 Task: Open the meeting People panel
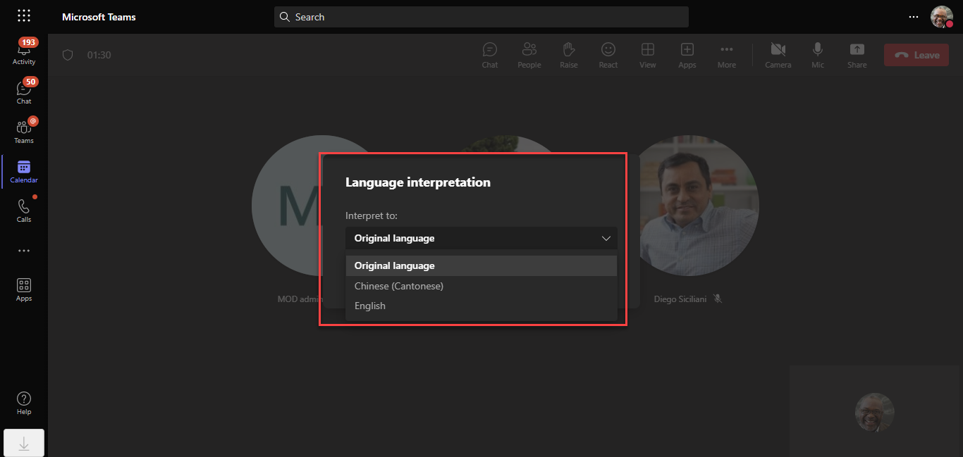(x=529, y=54)
